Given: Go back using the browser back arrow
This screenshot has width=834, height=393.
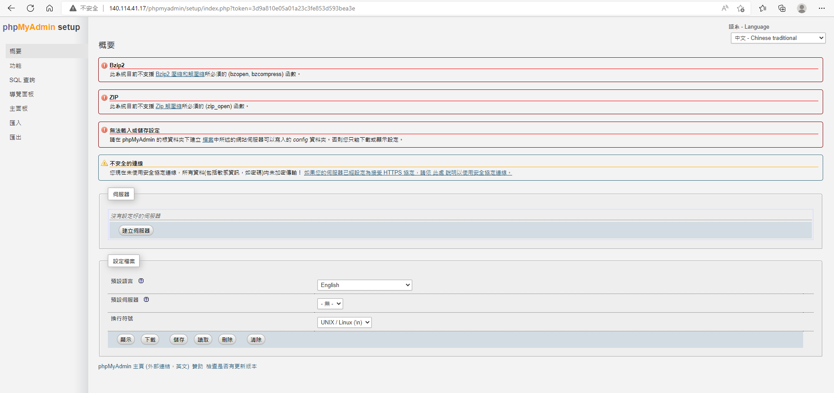Looking at the screenshot, I should pyautogui.click(x=11, y=8).
